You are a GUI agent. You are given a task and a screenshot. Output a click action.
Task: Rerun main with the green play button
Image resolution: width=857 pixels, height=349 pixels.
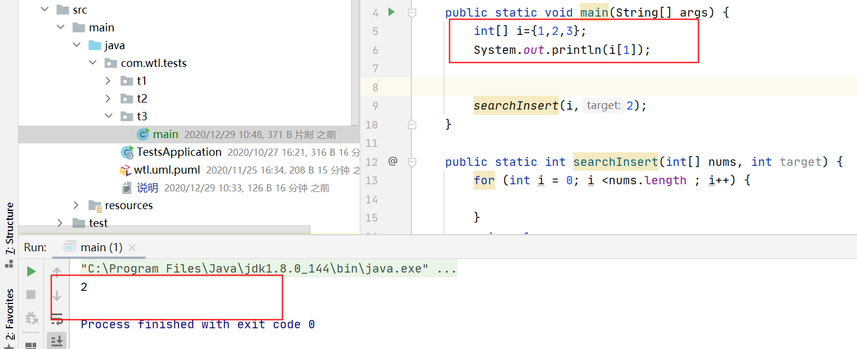coord(31,271)
